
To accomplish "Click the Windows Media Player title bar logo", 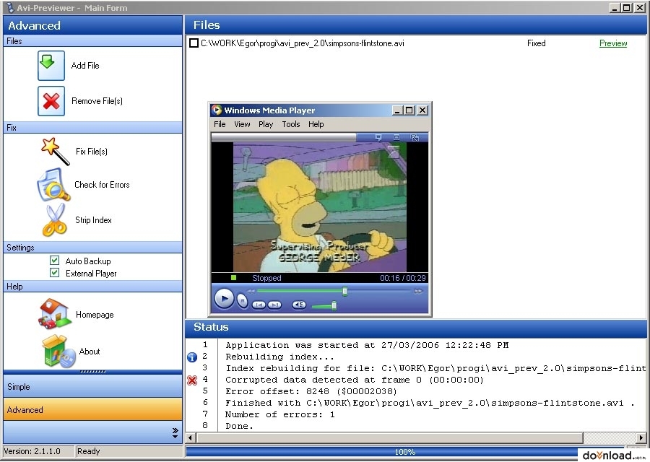I will pyautogui.click(x=217, y=110).
